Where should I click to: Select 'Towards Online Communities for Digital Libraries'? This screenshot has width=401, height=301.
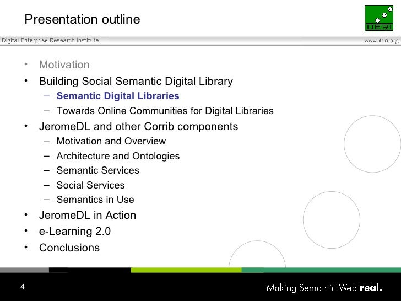(165, 111)
